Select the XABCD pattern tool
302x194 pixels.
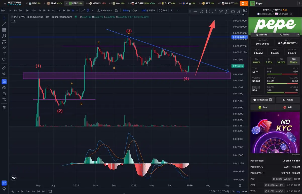pos(4,36)
